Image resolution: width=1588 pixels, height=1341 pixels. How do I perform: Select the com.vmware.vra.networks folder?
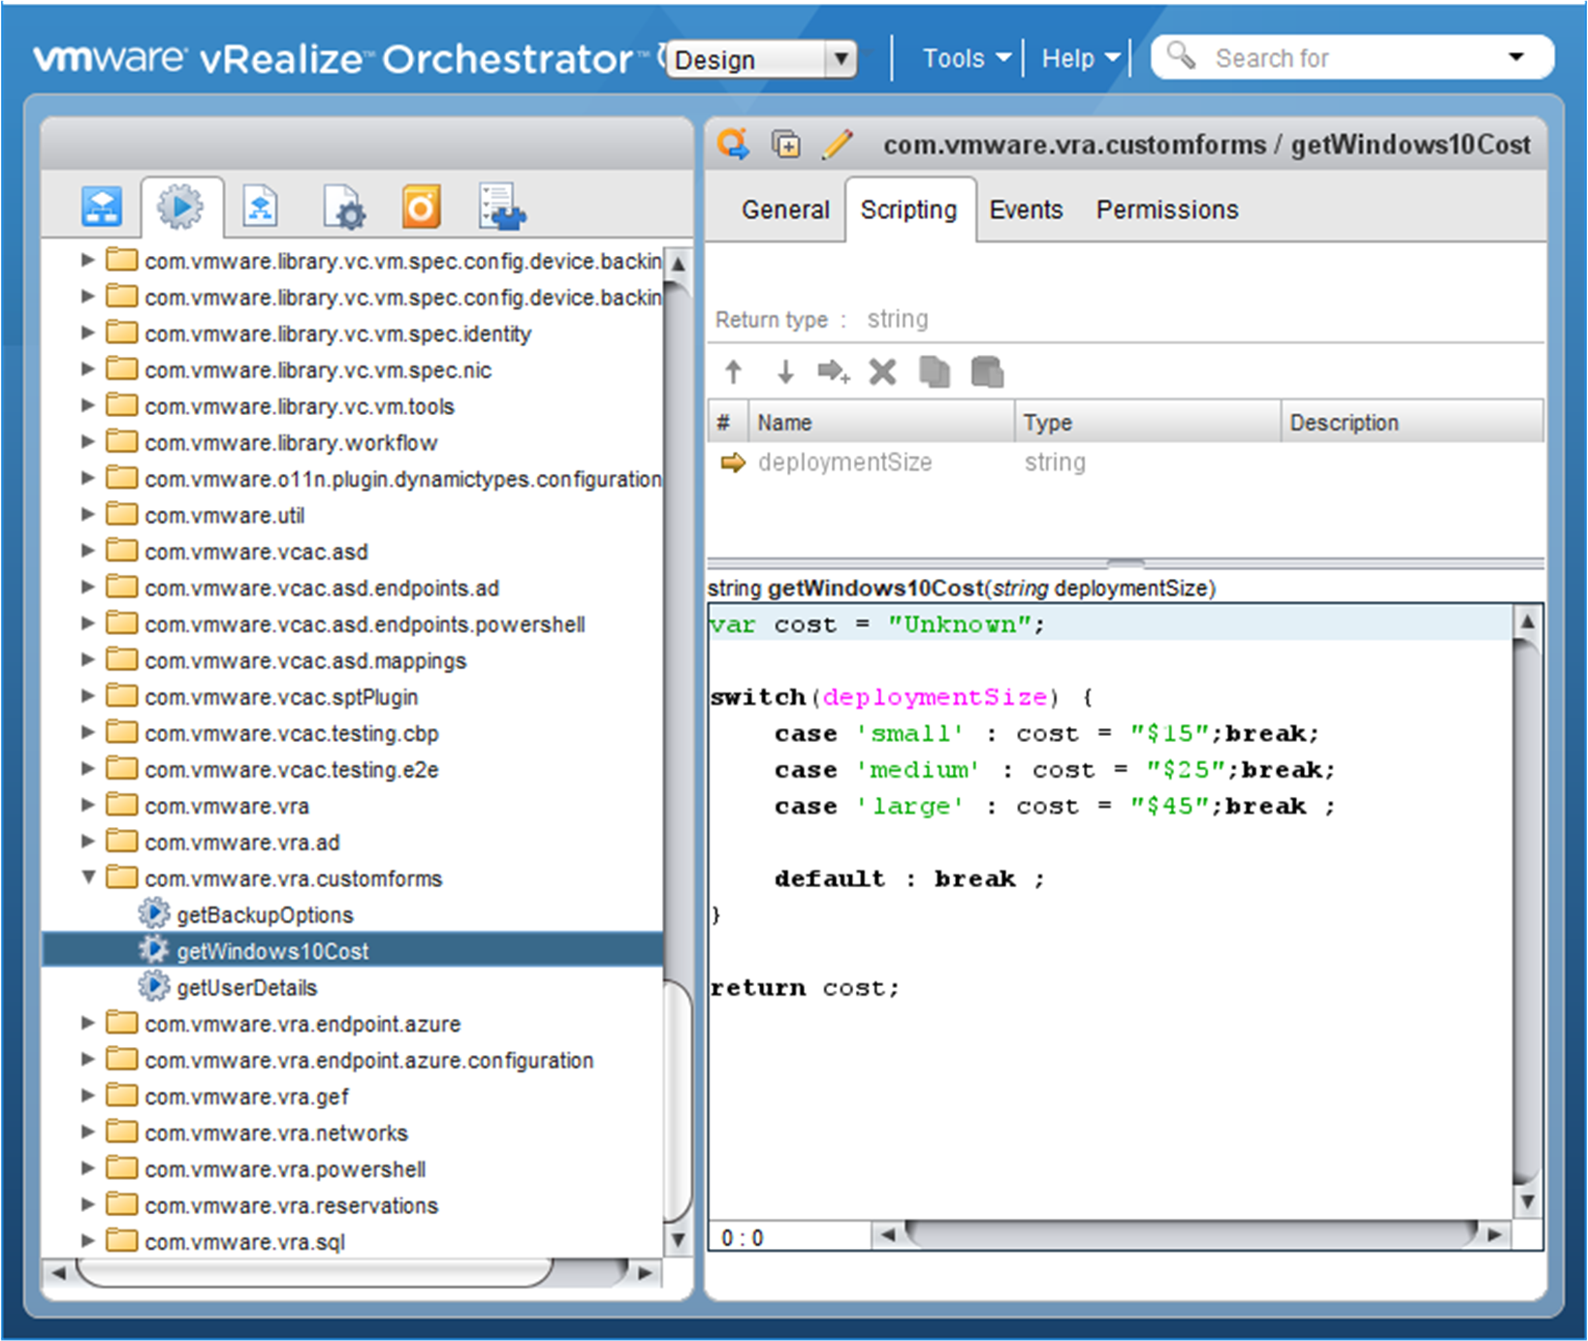click(x=275, y=1133)
